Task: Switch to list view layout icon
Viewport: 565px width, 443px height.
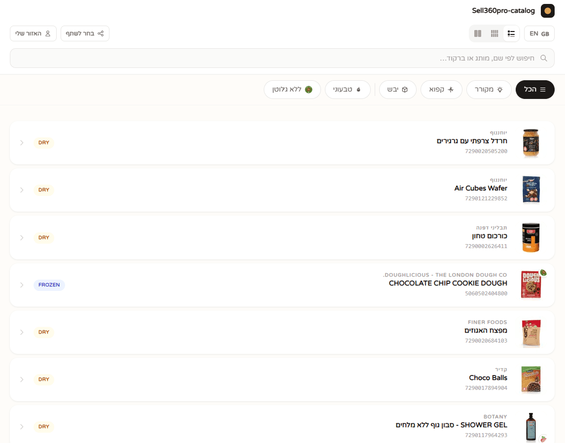Action: tap(511, 33)
